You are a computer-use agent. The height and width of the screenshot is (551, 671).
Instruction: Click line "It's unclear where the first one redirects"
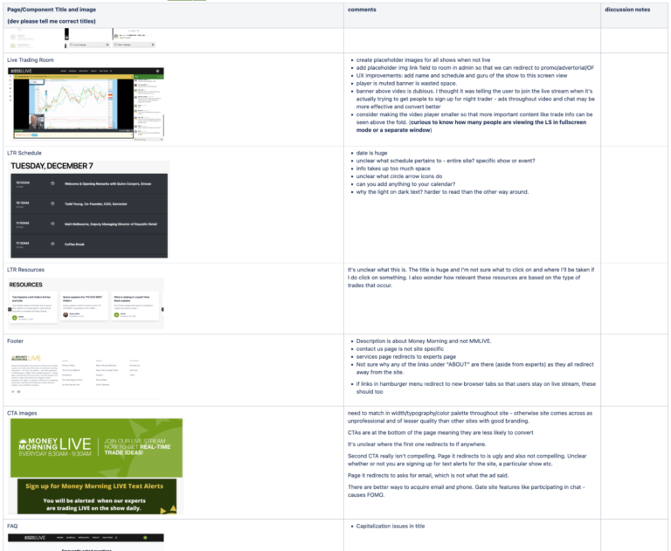[x=417, y=444]
